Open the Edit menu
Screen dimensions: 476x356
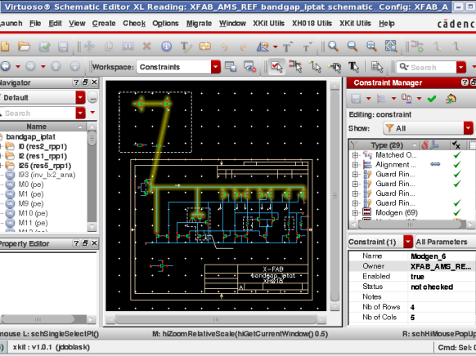tap(55, 24)
